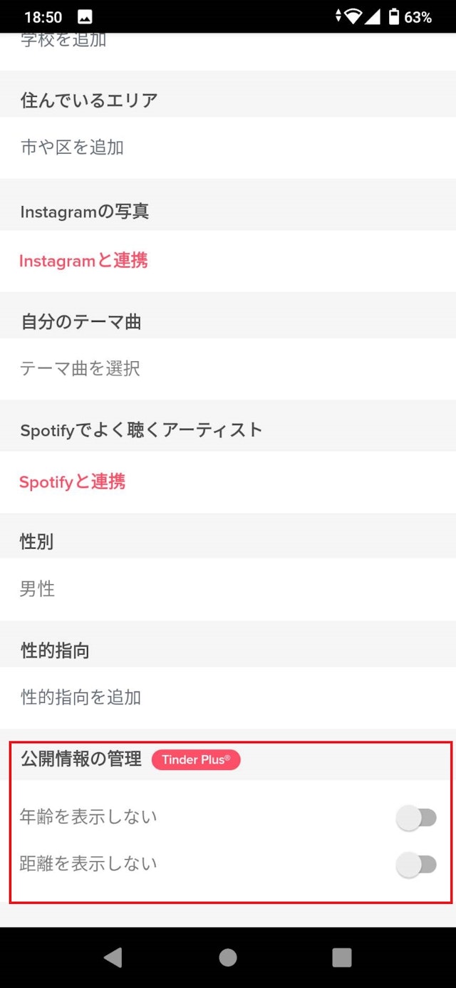
Task: Tap the cellular signal icon
Action: coord(373,17)
